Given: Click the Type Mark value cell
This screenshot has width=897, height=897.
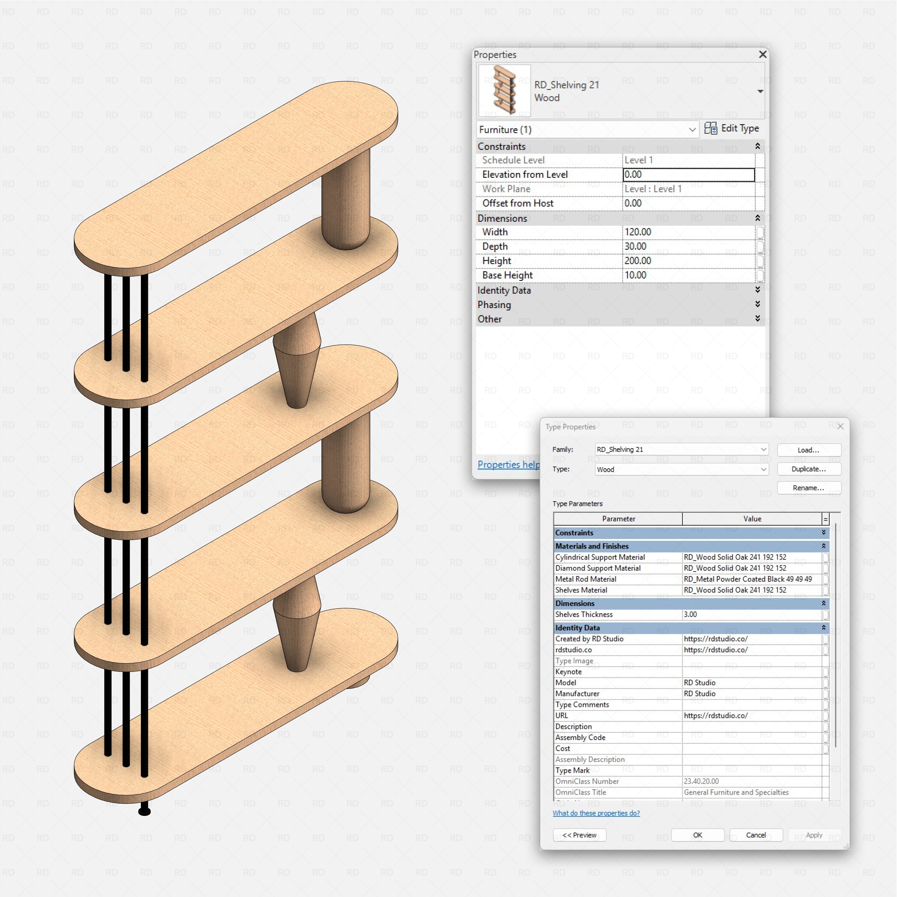Looking at the screenshot, I should 752,770.
